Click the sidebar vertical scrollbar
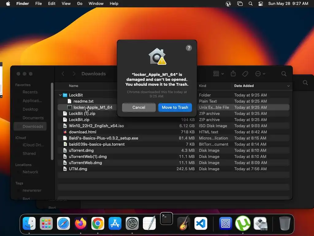The width and height of the screenshot is (314, 236). point(52,121)
